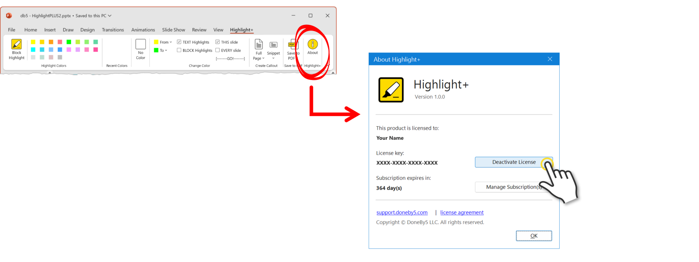The width and height of the screenshot is (699, 262).
Task: Click the Manage Subscription(s) button
Action: [514, 187]
